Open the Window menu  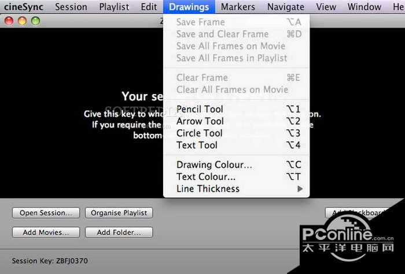click(x=364, y=7)
